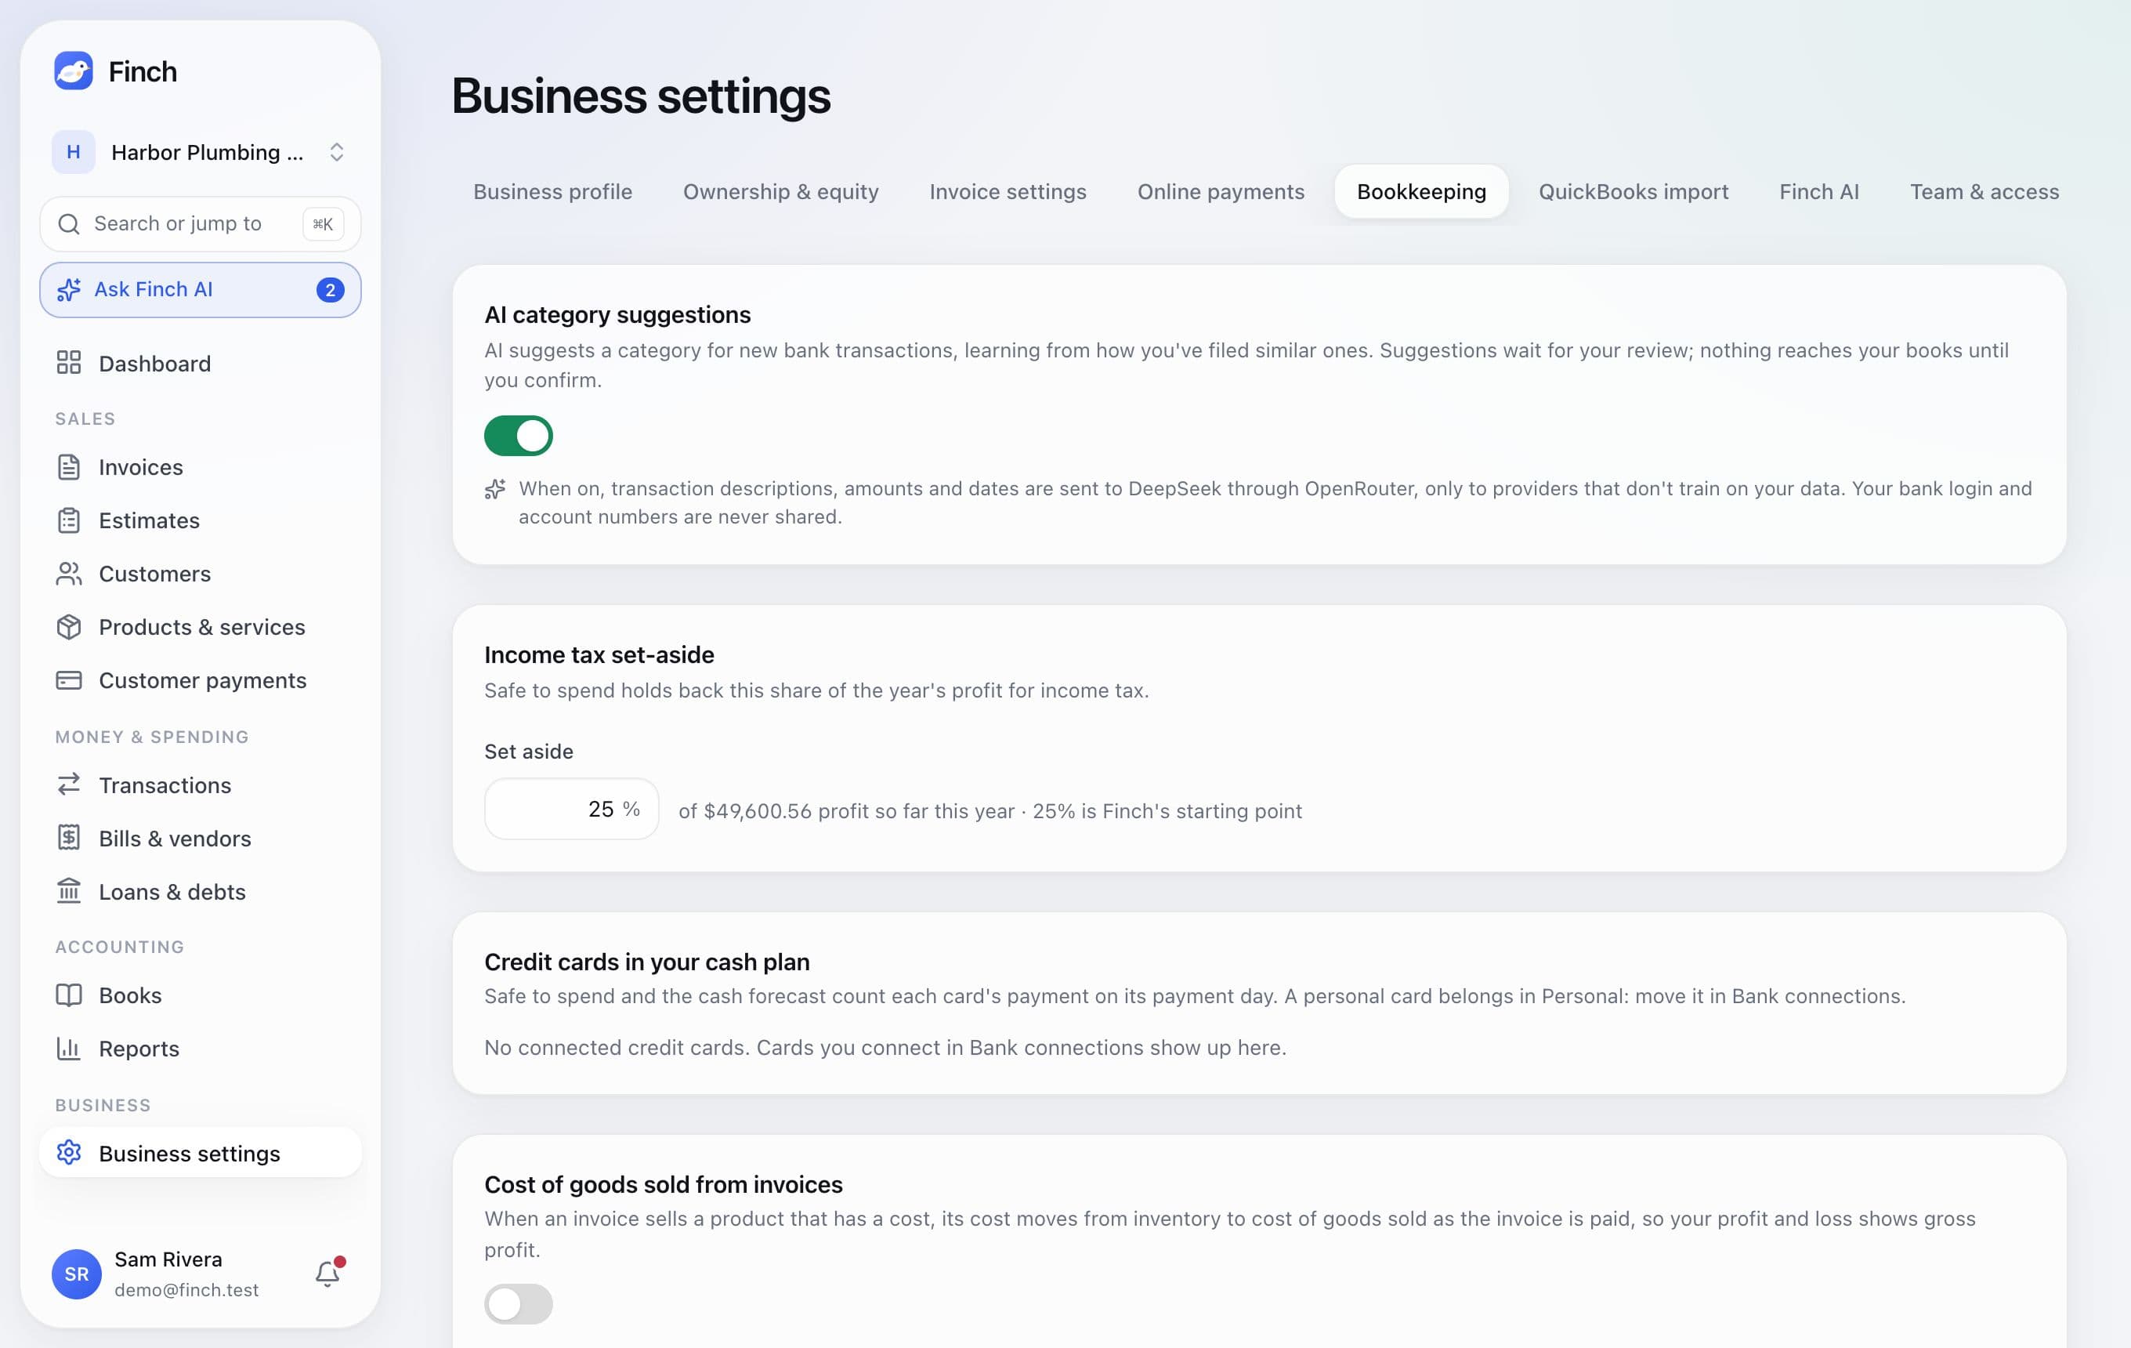The width and height of the screenshot is (2131, 1348).
Task: Open Sam Rivera's SR avatar
Action: coord(77,1274)
